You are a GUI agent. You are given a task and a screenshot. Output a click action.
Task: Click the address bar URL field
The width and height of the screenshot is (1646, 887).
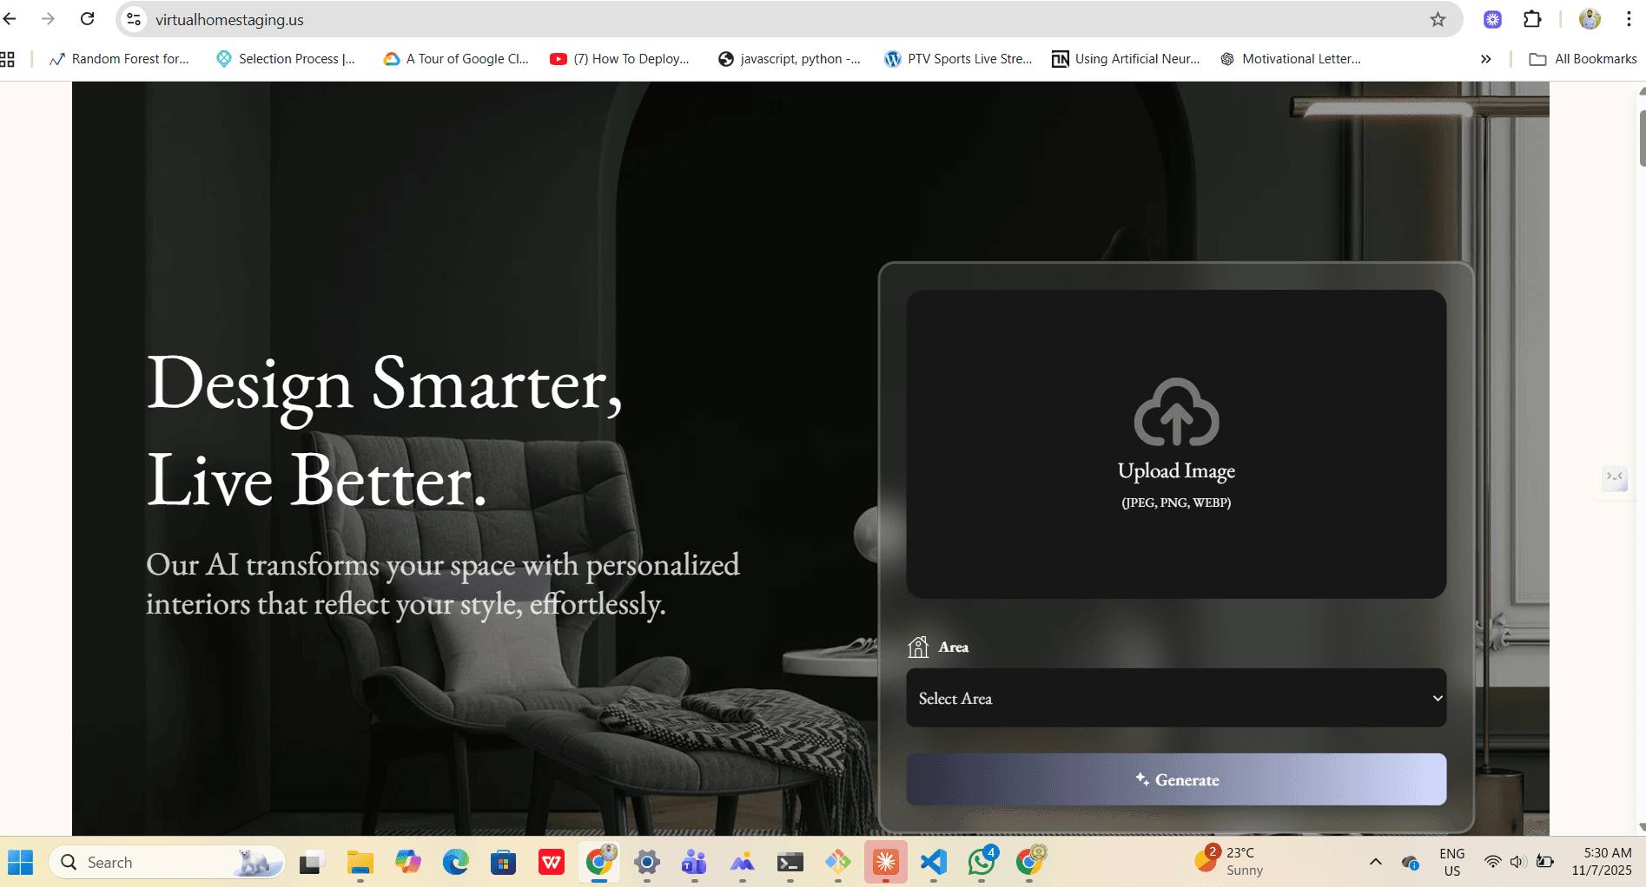click(695, 19)
